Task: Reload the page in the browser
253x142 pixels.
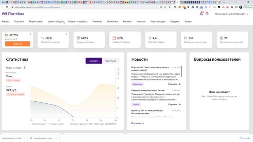Action: [x=7, y=7]
